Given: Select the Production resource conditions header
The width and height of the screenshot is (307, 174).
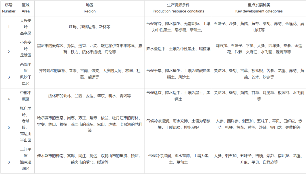Looking at the screenshot, I should 178,8.
